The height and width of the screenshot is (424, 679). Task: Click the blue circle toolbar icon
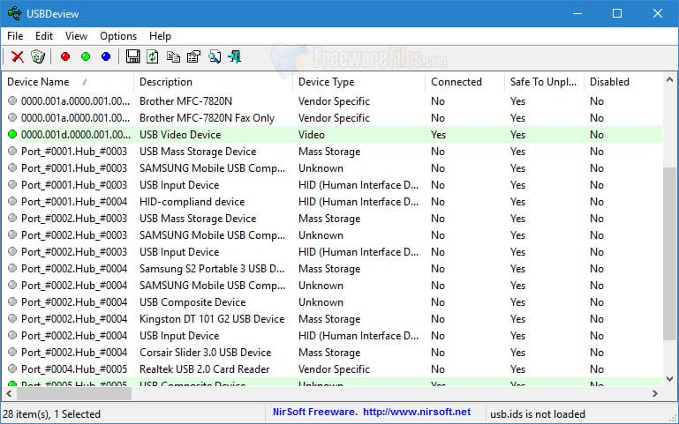click(106, 56)
